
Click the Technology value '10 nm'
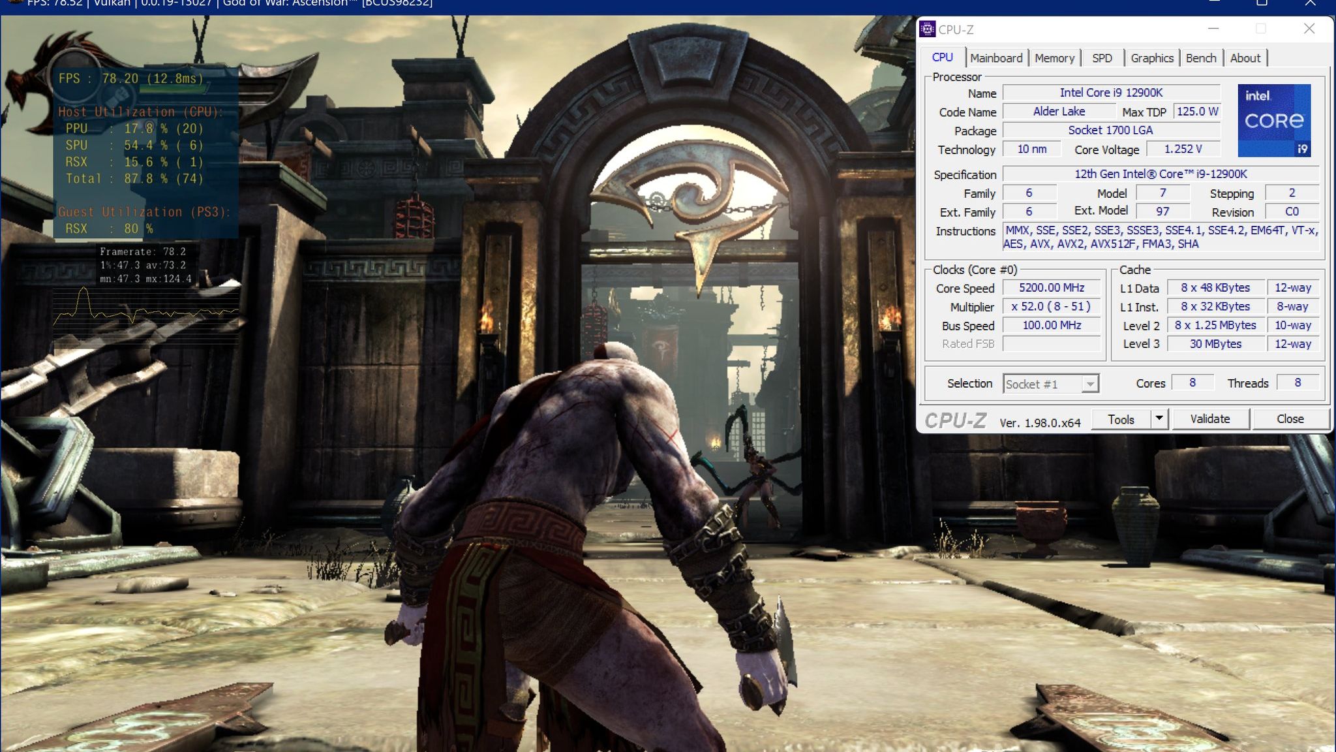[1032, 149]
